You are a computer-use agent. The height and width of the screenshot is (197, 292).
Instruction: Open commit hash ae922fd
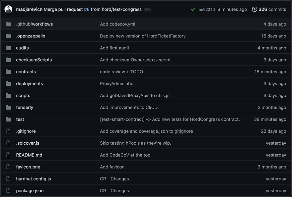click(x=206, y=10)
